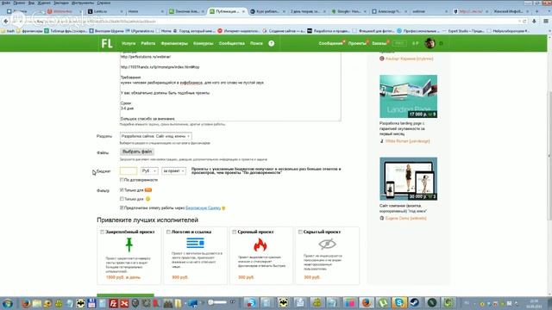Screen dimensions: 552x310
Task: Open the Windows Start button
Action: coord(8,303)
